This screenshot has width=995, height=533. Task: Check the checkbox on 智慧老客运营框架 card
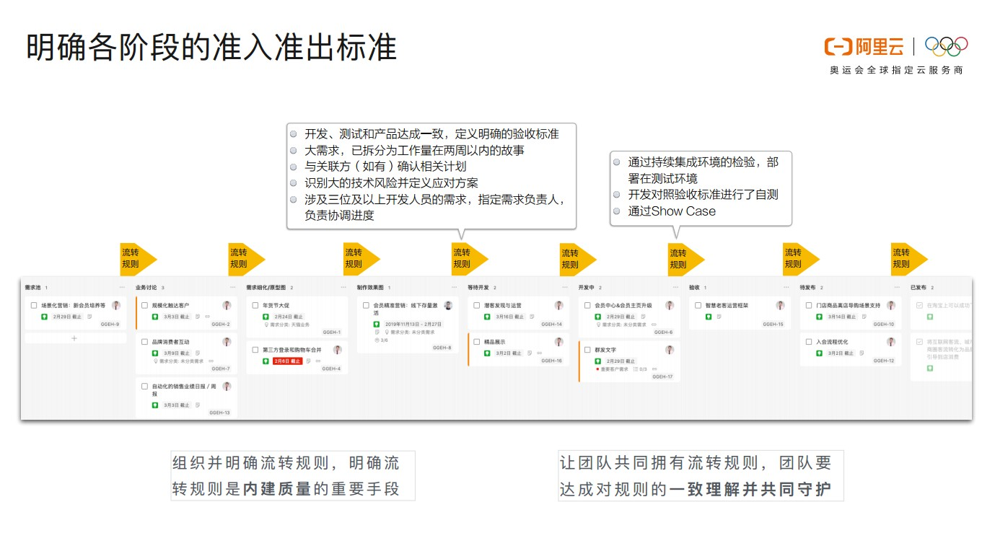click(698, 304)
